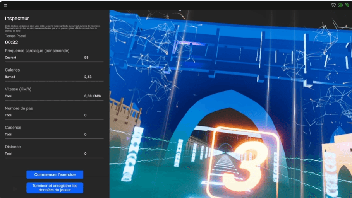Click the speed value 0,00 KM/h
The height and width of the screenshot is (198, 352).
pos(93,96)
